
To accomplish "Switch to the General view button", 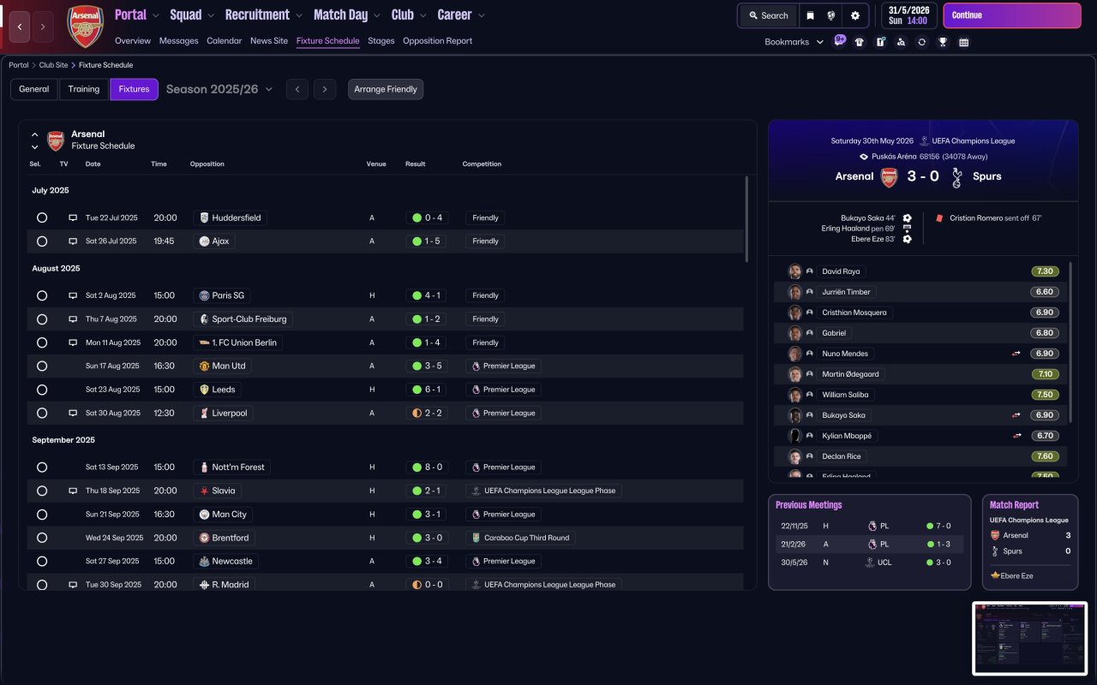I will click(x=34, y=89).
